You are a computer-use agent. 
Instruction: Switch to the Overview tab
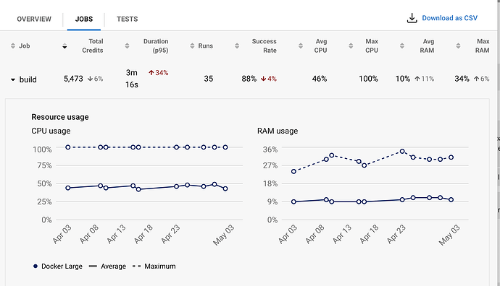coord(34,19)
